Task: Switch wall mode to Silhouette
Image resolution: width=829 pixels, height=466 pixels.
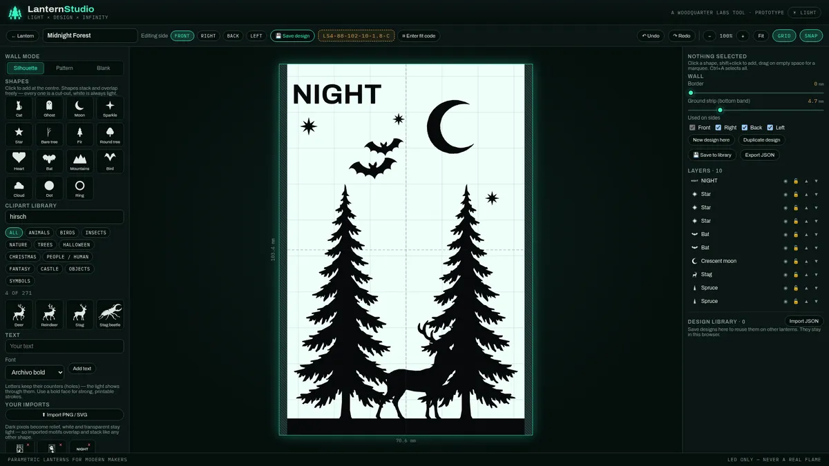Action: pos(26,68)
